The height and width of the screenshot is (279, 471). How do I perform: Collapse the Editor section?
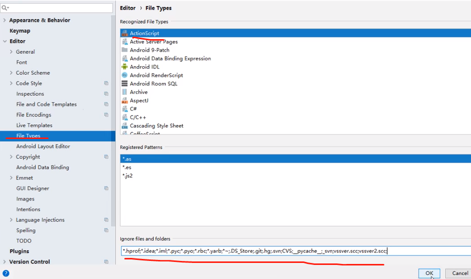[5, 41]
